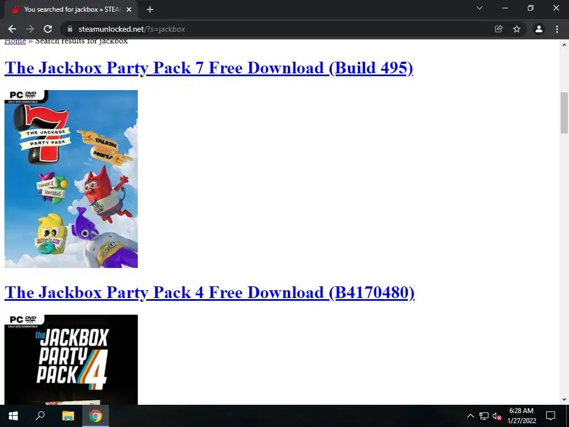This screenshot has width=569, height=427.
Task: Share this page using the share icon
Action: point(499,29)
